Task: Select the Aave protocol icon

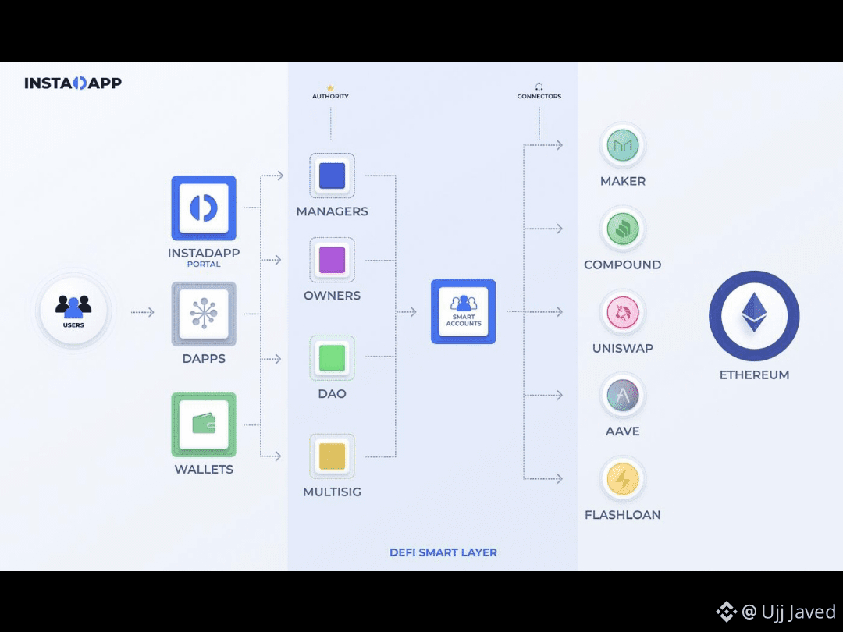Action: point(623,396)
